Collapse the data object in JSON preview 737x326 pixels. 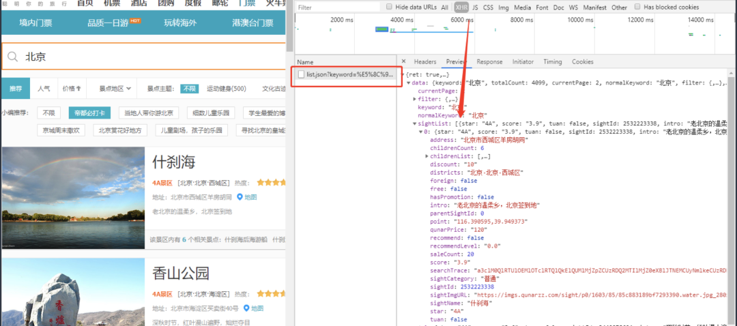409,83
